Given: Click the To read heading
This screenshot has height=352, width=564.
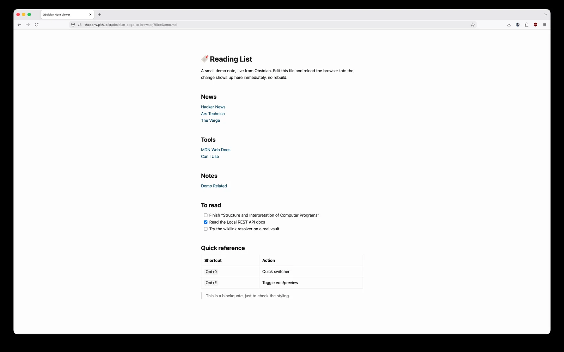Looking at the screenshot, I should click(211, 205).
